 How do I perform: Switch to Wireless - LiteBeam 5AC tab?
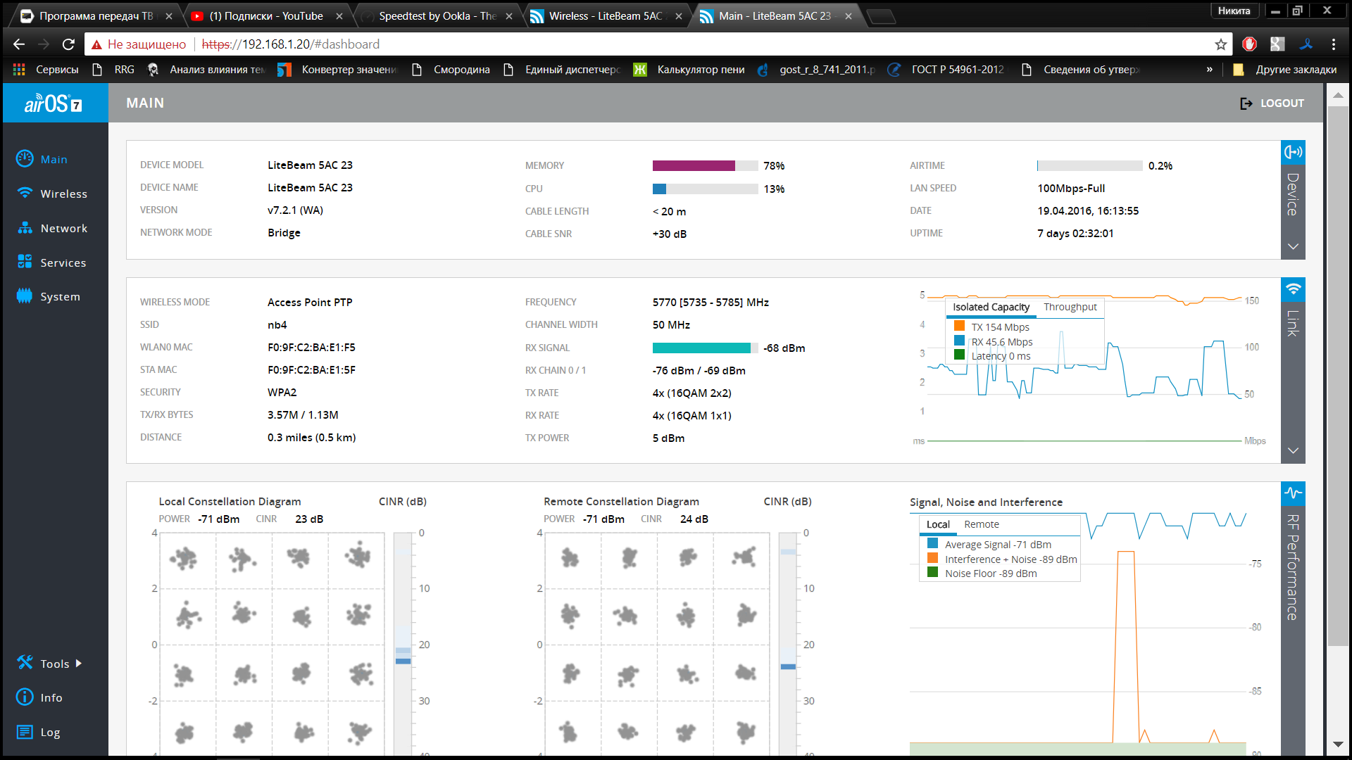click(606, 15)
